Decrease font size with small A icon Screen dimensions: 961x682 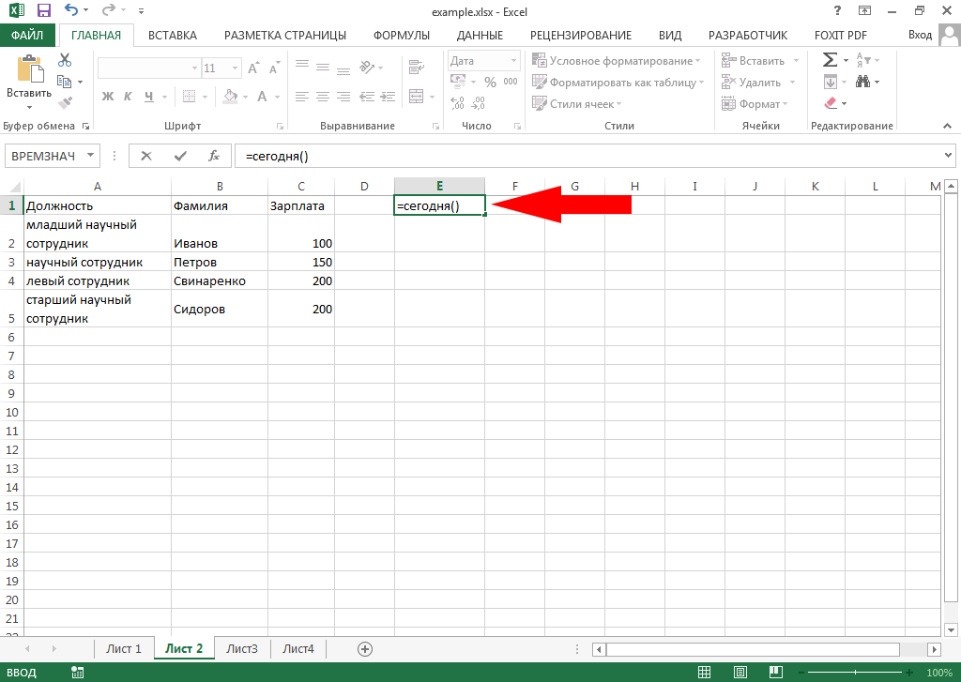(x=275, y=68)
